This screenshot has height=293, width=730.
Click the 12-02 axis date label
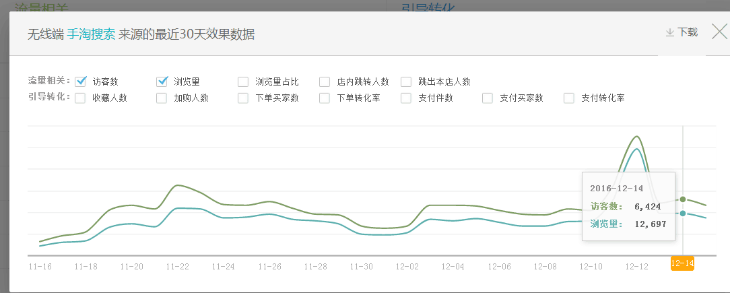(407, 267)
